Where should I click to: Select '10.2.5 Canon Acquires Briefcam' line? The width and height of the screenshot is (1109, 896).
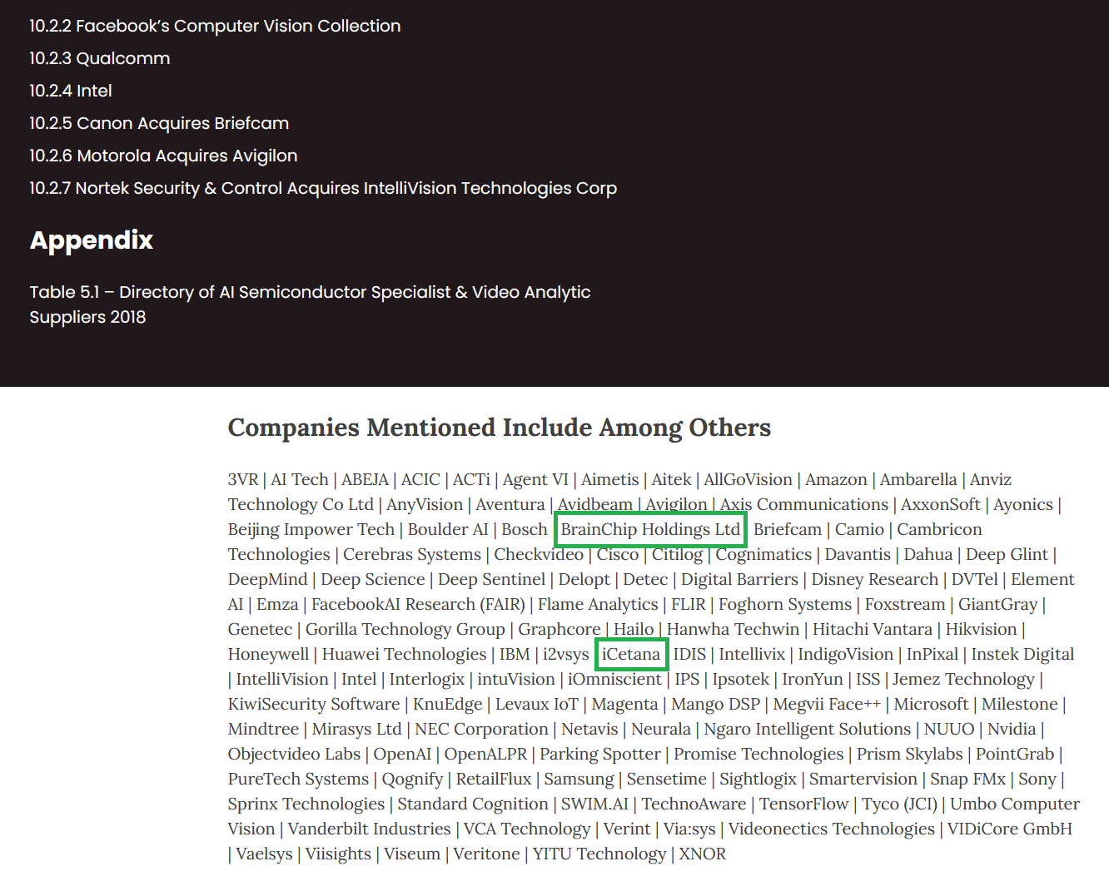click(x=159, y=123)
